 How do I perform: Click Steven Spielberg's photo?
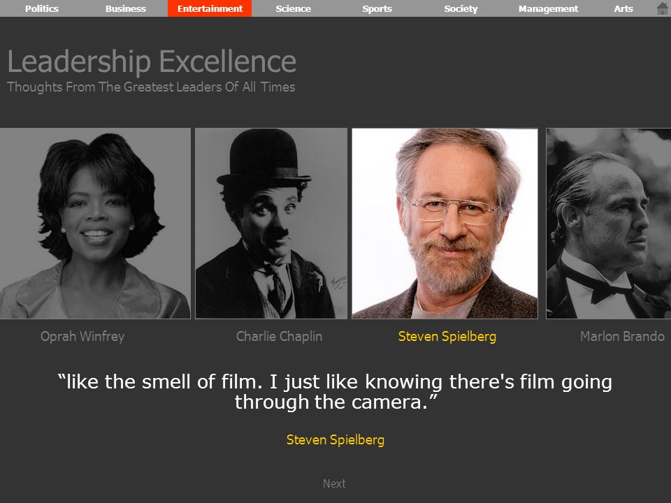click(445, 224)
